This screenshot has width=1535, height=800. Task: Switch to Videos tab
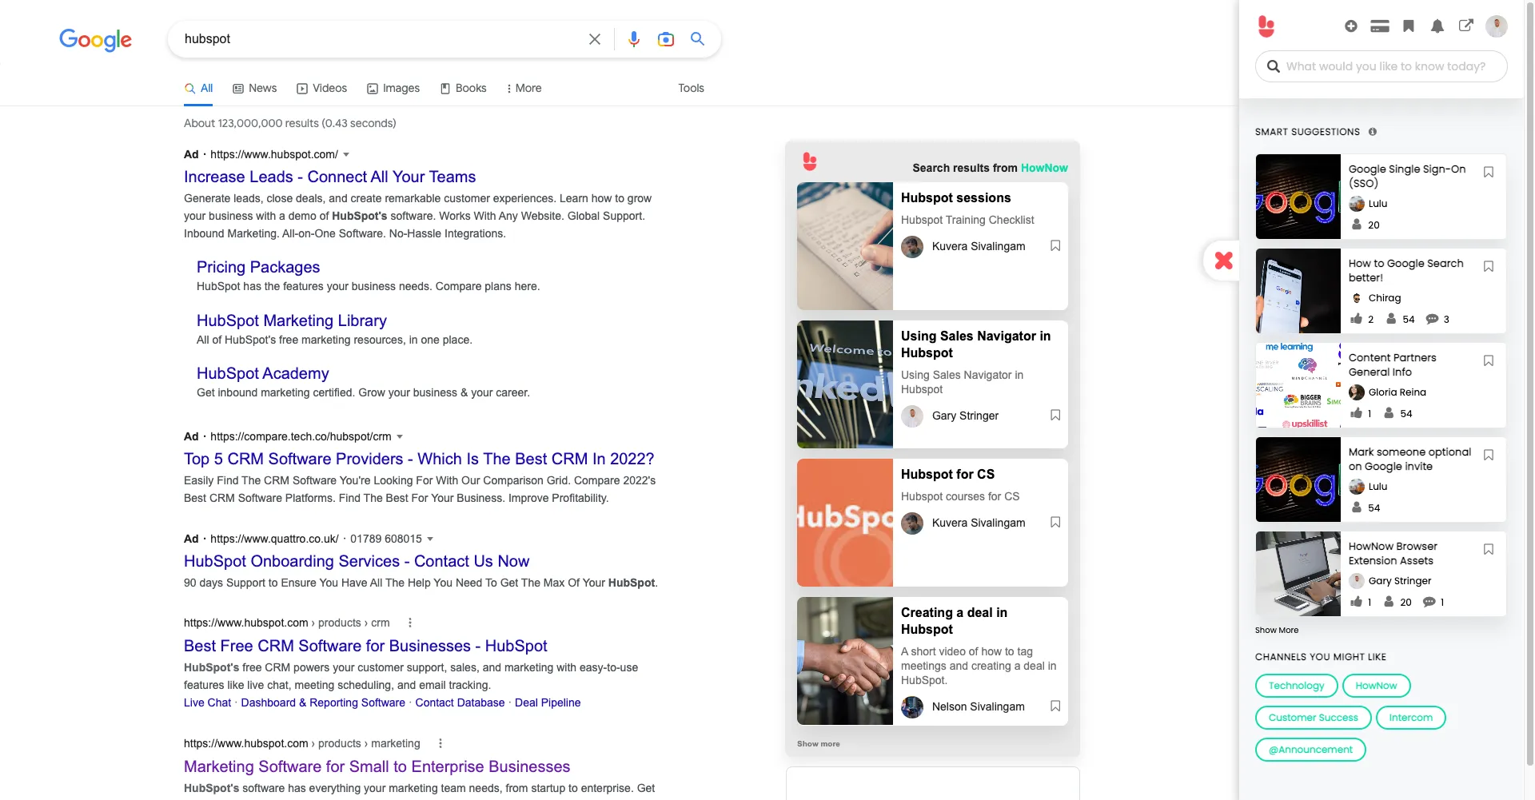click(321, 88)
